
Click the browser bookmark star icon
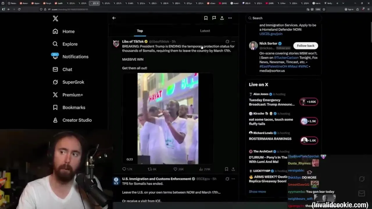click(x=324, y=9)
